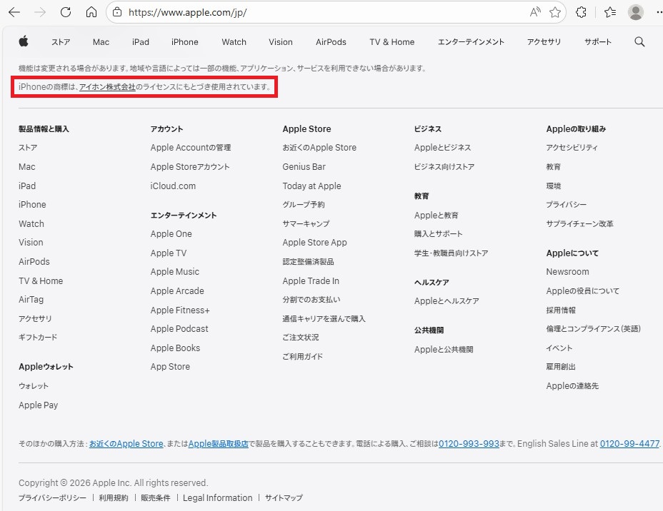Click the browser back arrow
Screen dimensions: 663x511
(x=14, y=12)
